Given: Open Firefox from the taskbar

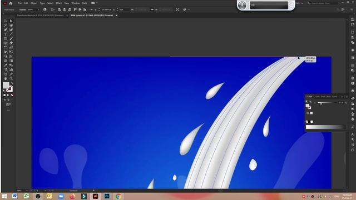Looking at the screenshot, I should [x=72, y=196].
